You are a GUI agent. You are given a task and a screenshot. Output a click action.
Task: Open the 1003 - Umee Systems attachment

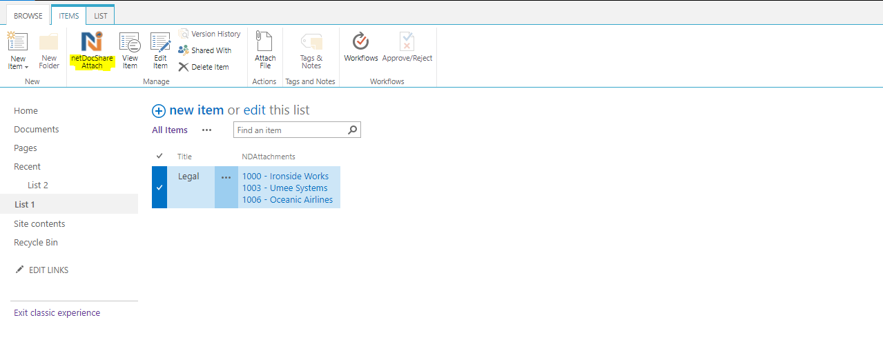(x=284, y=188)
